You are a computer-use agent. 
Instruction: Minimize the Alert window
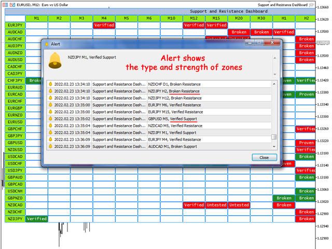click(x=250, y=43)
